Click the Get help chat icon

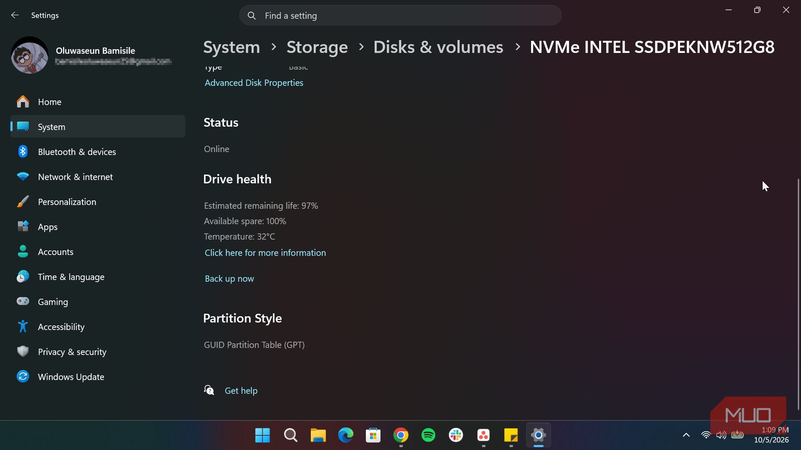click(x=209, y=390)
